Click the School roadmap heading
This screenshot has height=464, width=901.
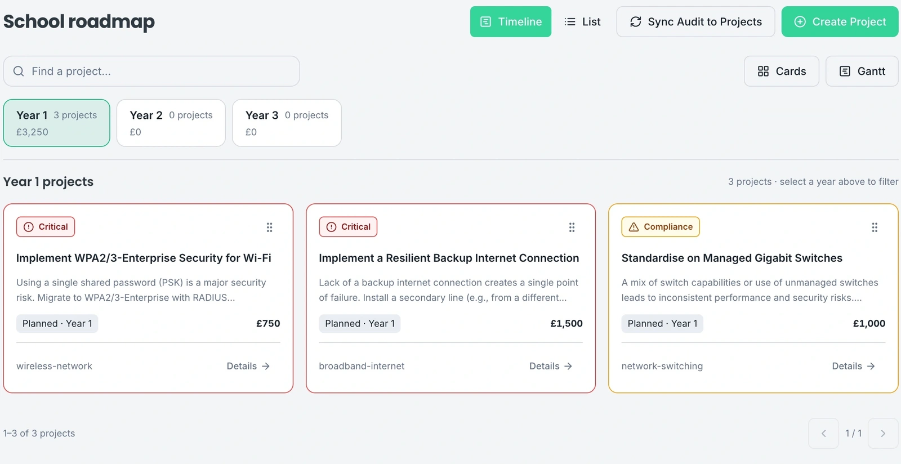[79, 22]
